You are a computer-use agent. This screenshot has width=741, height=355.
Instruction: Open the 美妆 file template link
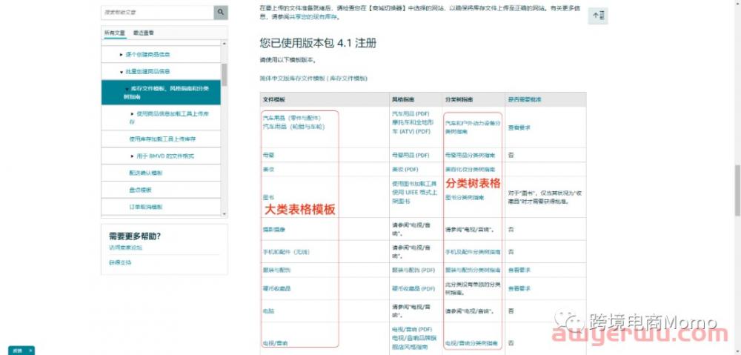click(x=268, y=169)
